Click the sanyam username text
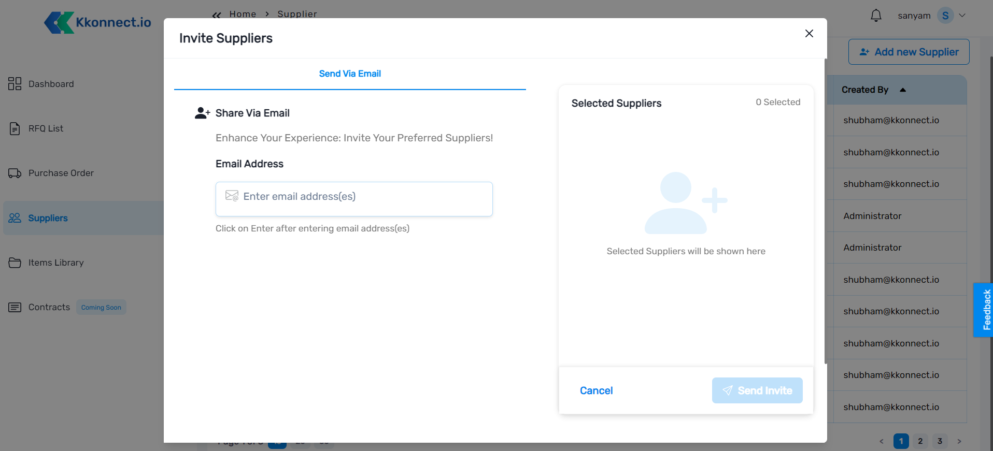Screen dimensions: 993x451 click(914, 16)
